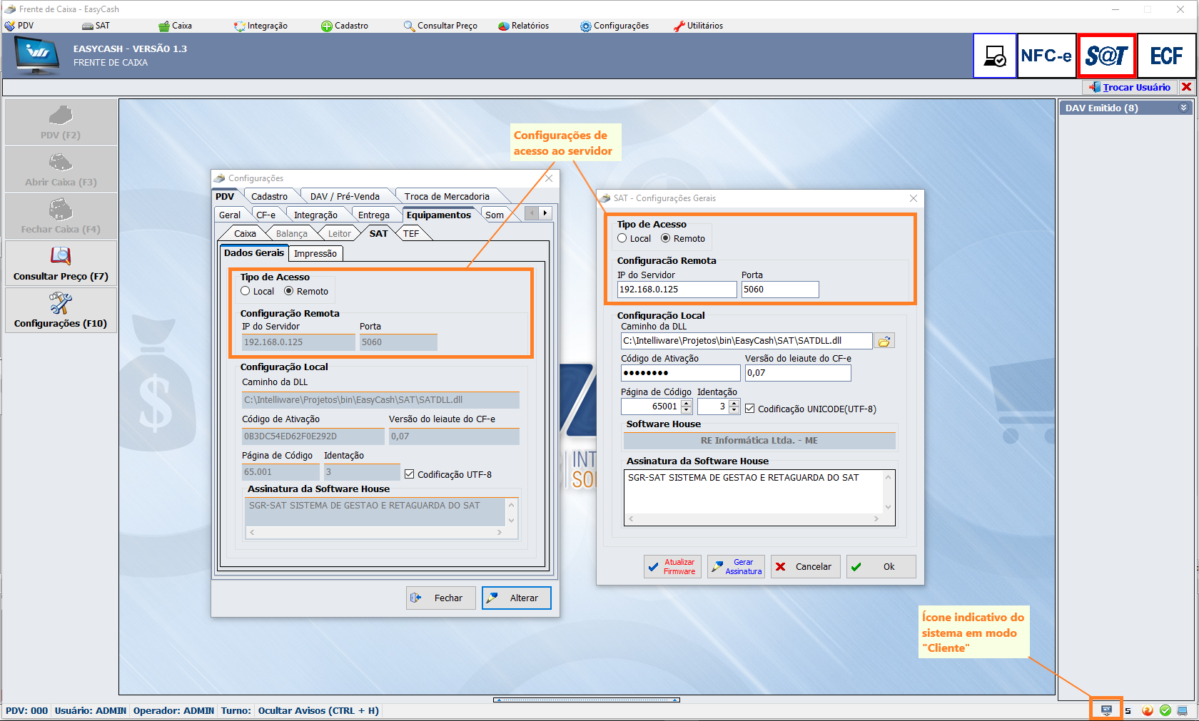Select Local access type in SAT dialog
Screen dimensions: 1199x721
(622, 239)
